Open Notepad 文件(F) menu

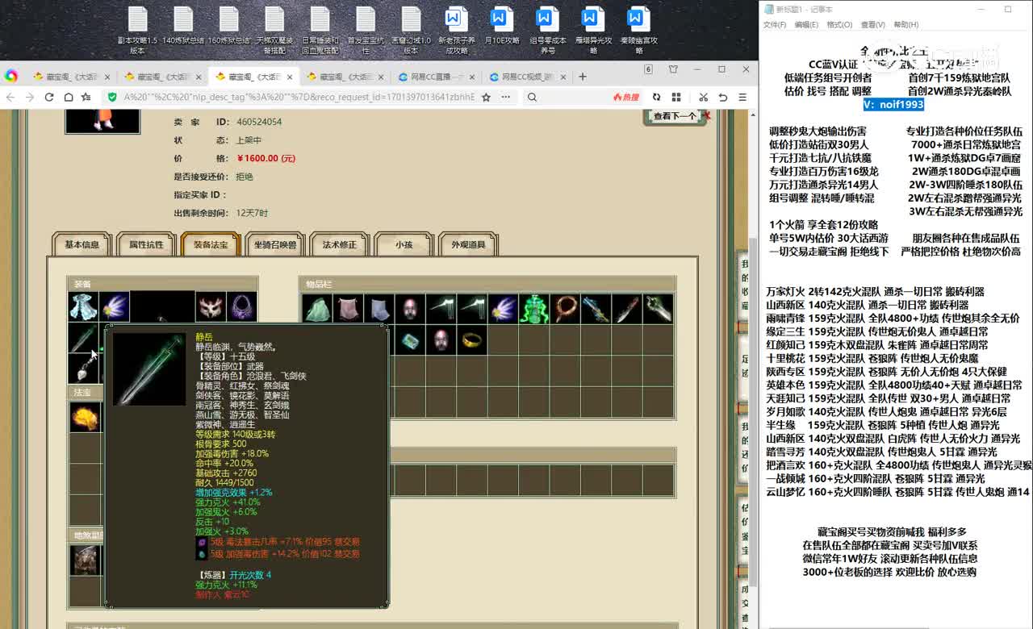click(775, 25)
